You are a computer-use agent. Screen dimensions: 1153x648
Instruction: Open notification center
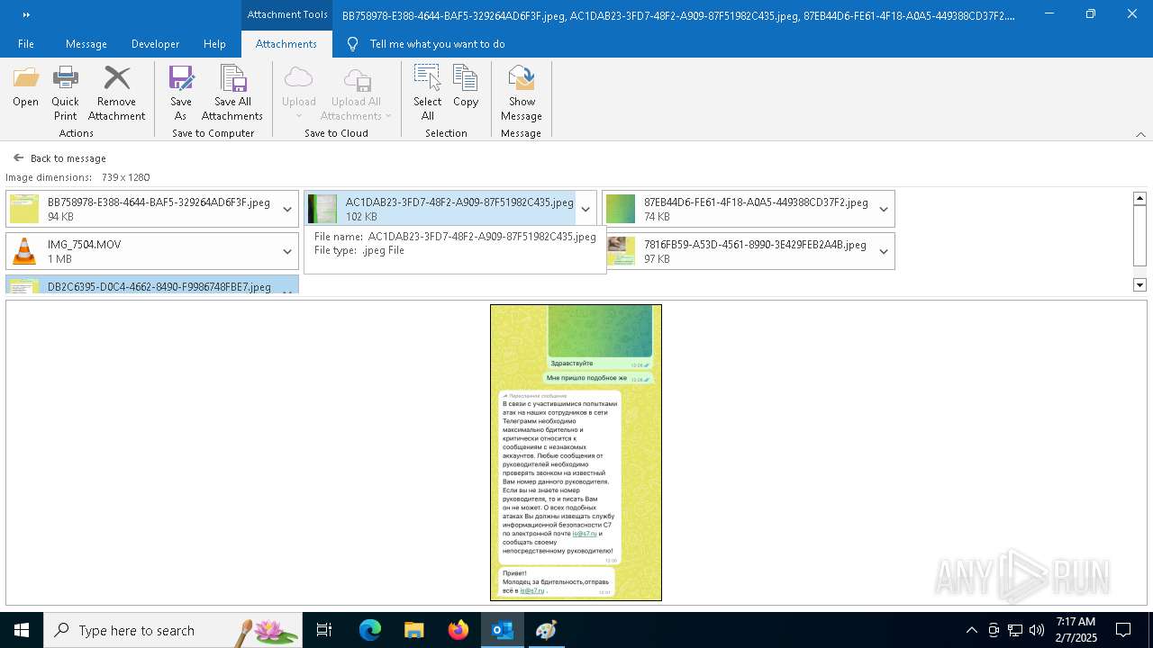pos(1123,630)
